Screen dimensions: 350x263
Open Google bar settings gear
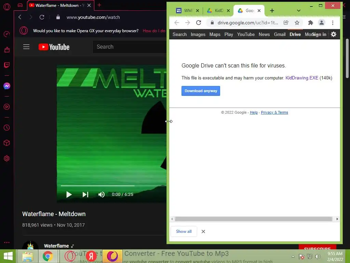click(334, 34)
